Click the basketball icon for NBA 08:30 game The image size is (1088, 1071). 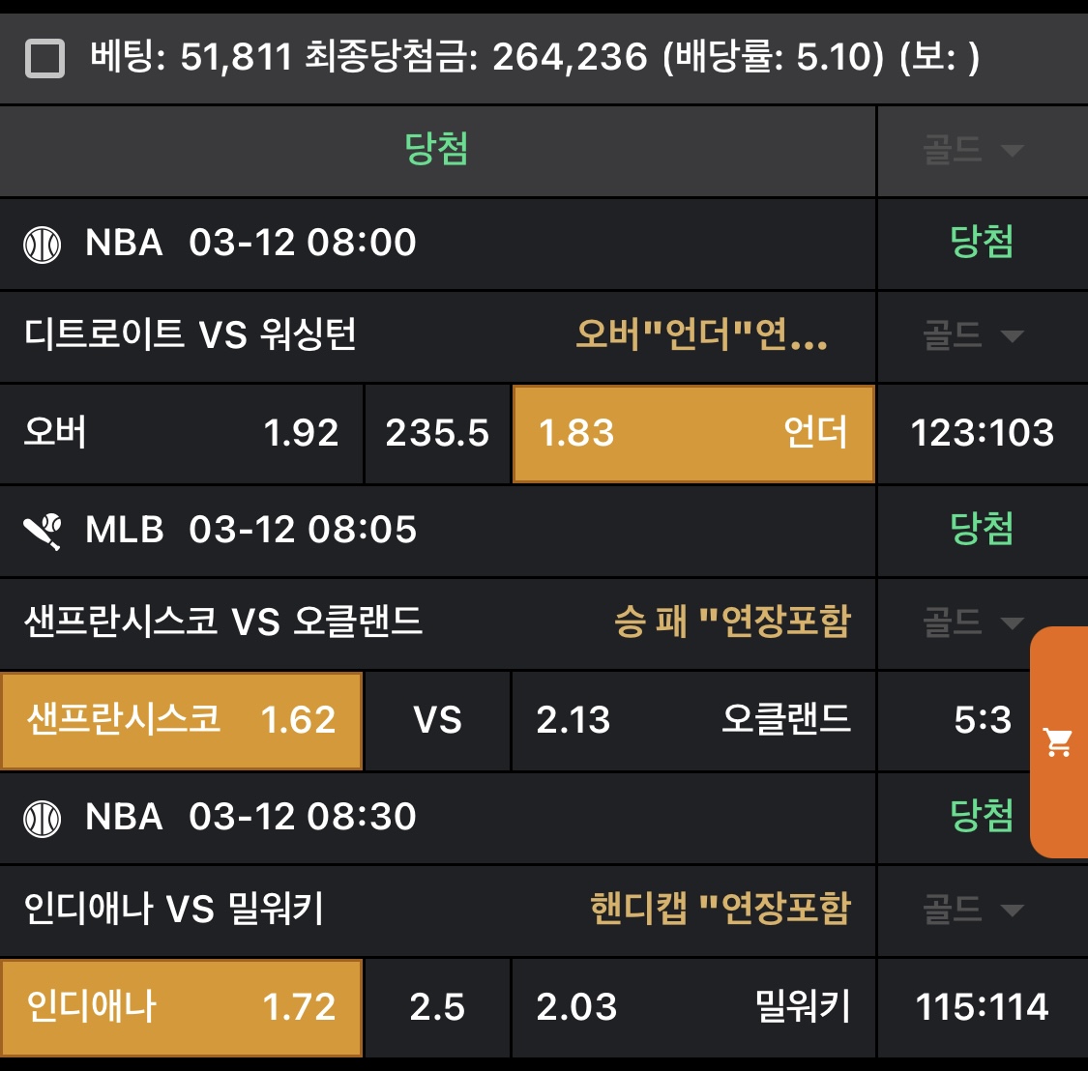(43, 819)
